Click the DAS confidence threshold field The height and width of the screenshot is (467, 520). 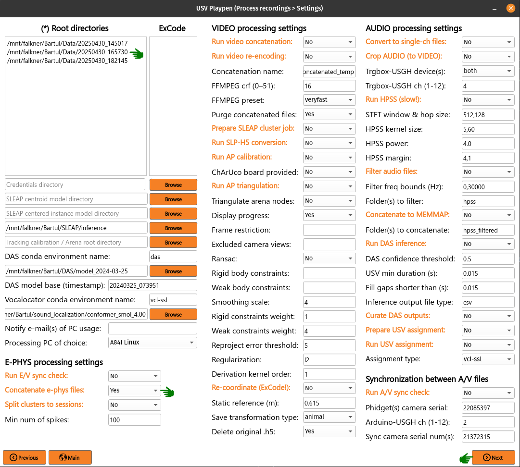(488, 259)
